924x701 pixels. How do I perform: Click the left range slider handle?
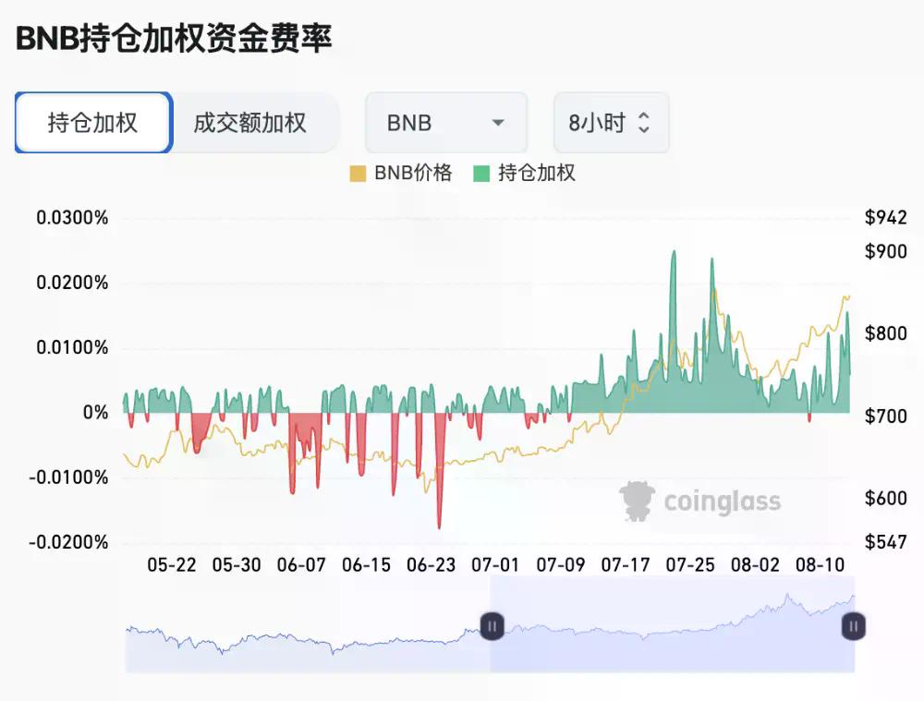click(x=492, y=626)
